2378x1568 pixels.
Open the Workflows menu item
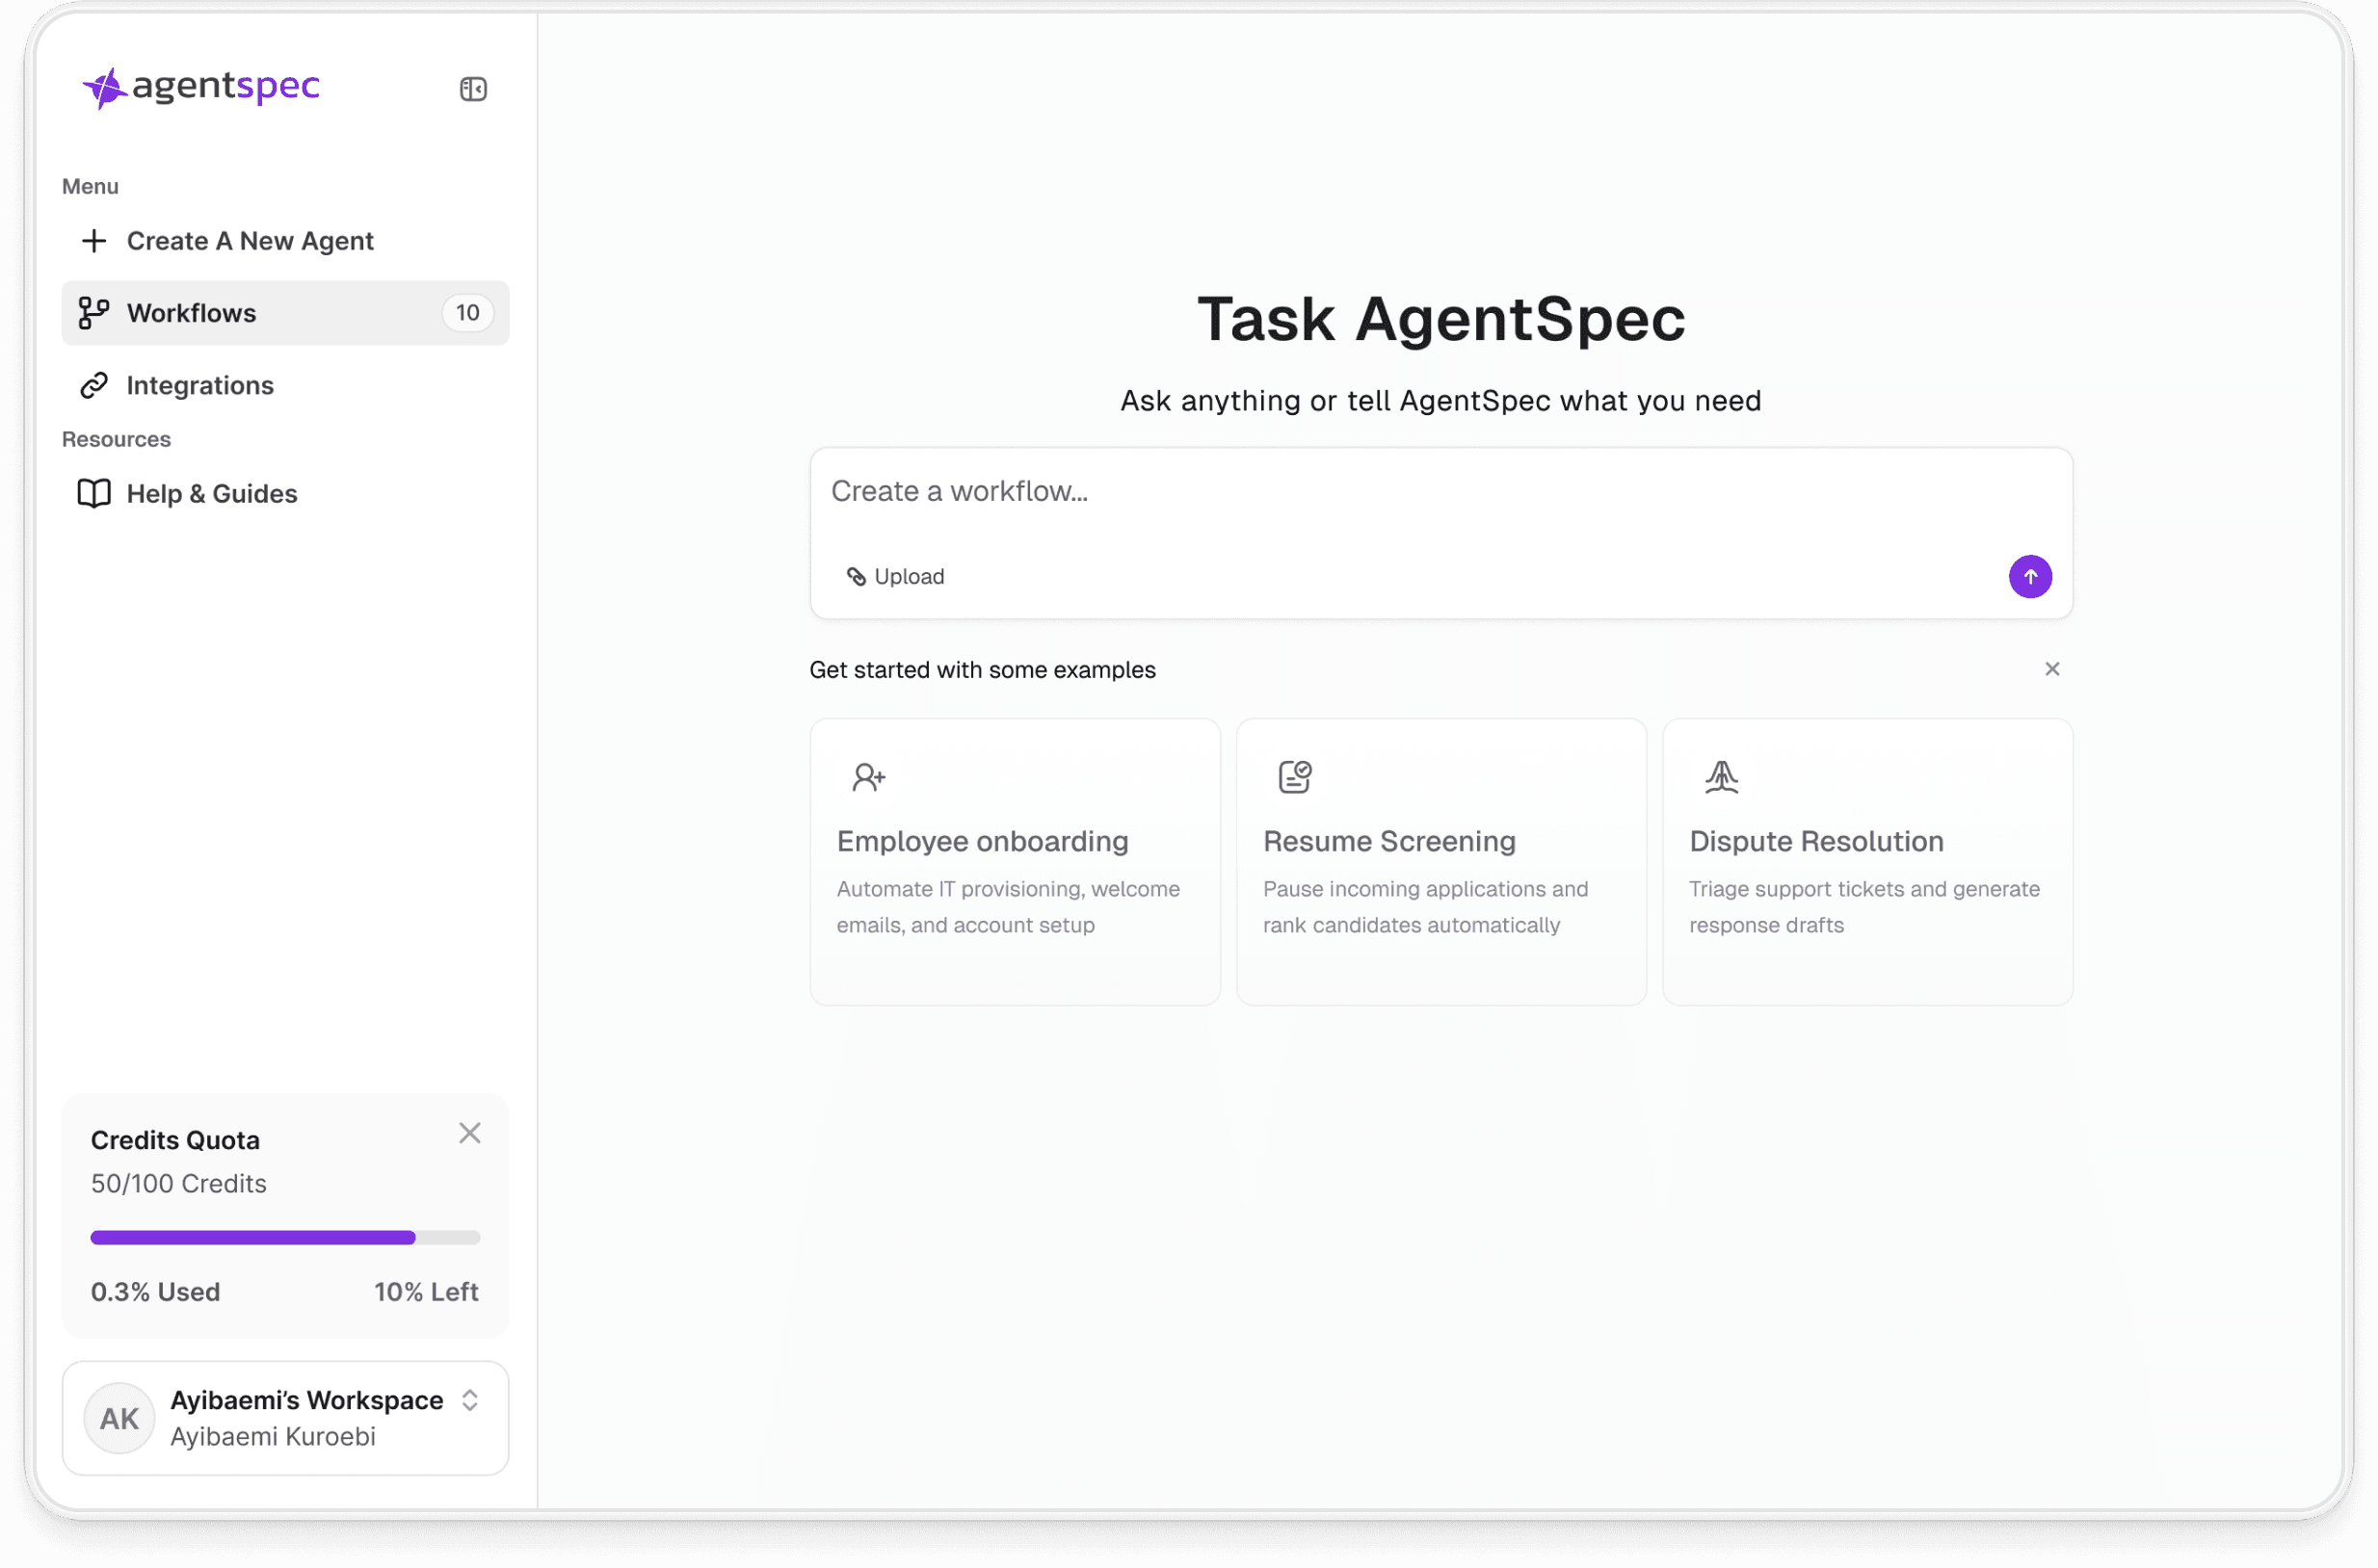pos(191,313)
